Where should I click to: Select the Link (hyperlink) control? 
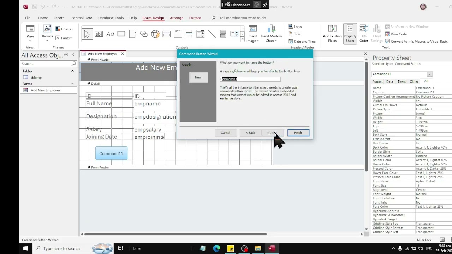click(x=144, y=34)
